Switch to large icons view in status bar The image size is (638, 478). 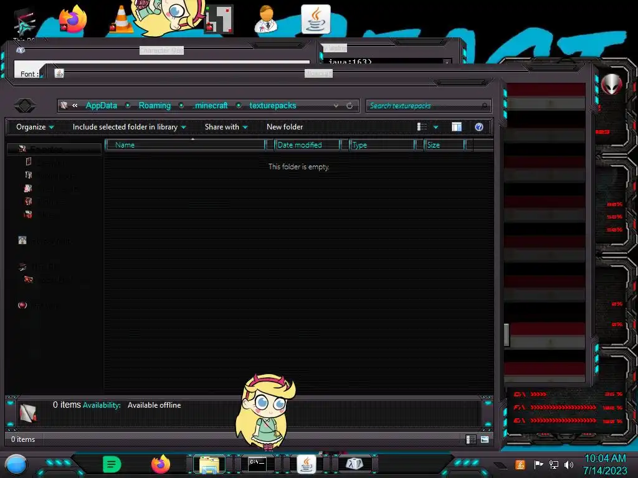[485, 439]
